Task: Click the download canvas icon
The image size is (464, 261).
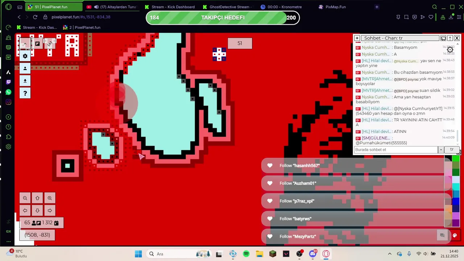Action: click(x=25, y=81)
